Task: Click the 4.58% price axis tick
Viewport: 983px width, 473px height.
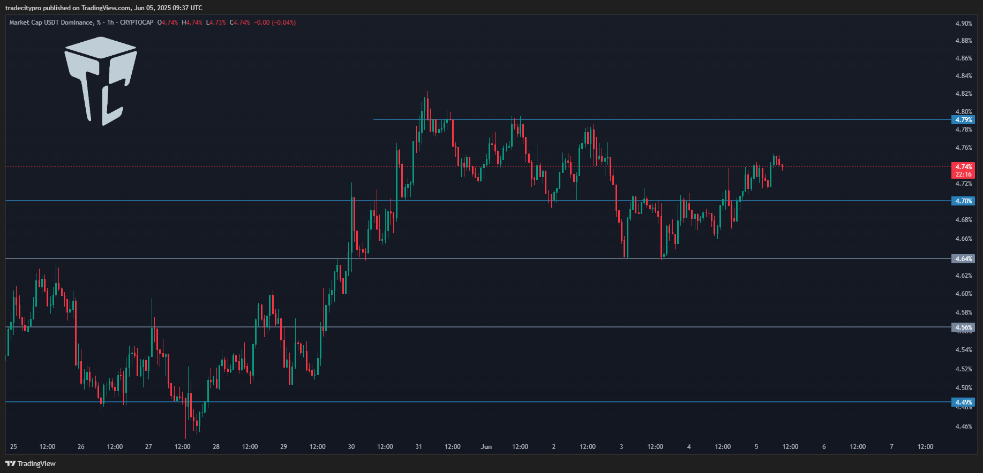Action: [963, 312]
